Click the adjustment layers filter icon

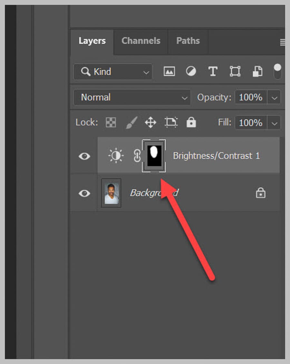click(191, 72)
